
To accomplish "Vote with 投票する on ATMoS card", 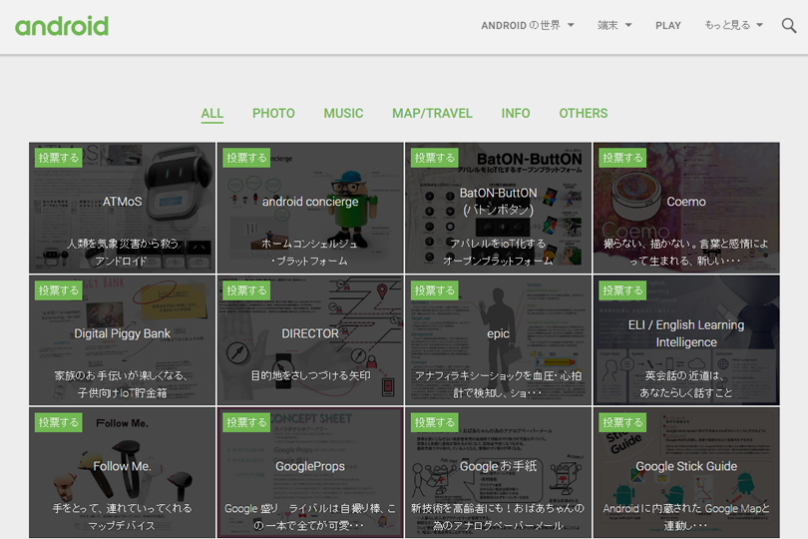I will pyautogui.click(x=58, y=158).
